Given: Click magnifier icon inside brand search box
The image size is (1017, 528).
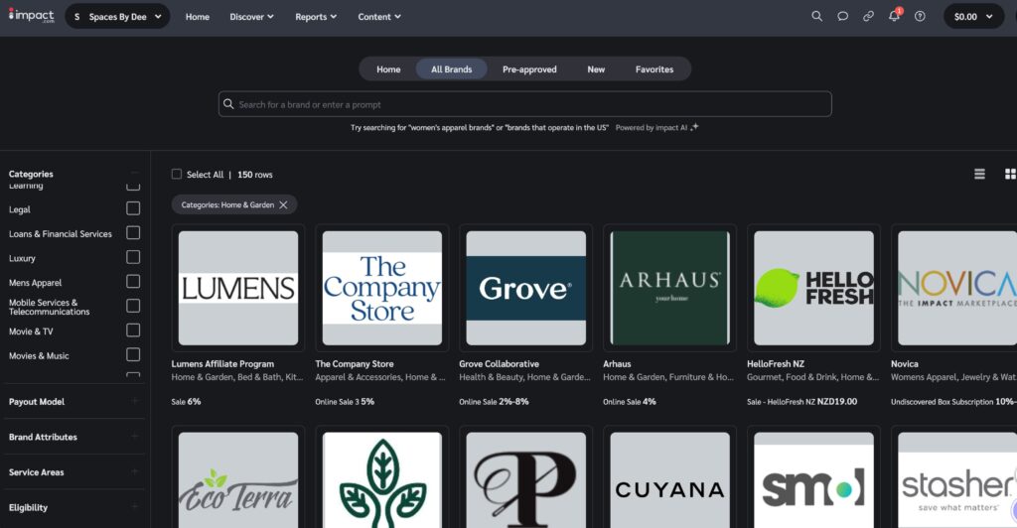Looking at the screenshot, I should tap(228, 103).
